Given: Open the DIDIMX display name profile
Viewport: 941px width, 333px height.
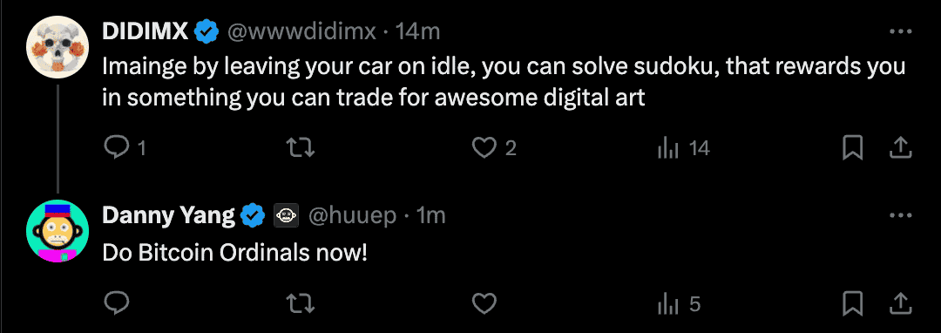Looking at the screenshot, I should click(x=146, y=31).
